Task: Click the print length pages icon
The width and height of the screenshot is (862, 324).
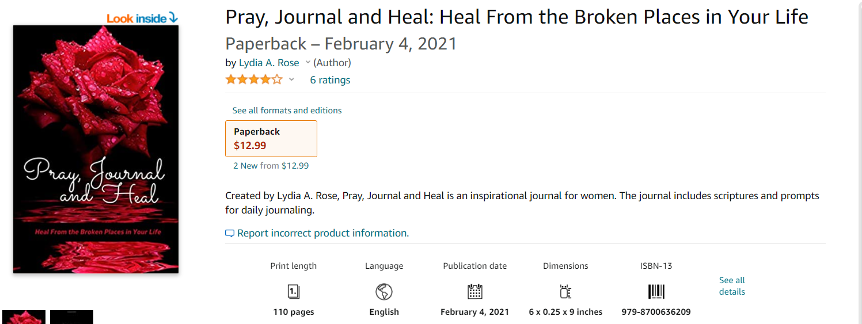Action: coord(293,292)
